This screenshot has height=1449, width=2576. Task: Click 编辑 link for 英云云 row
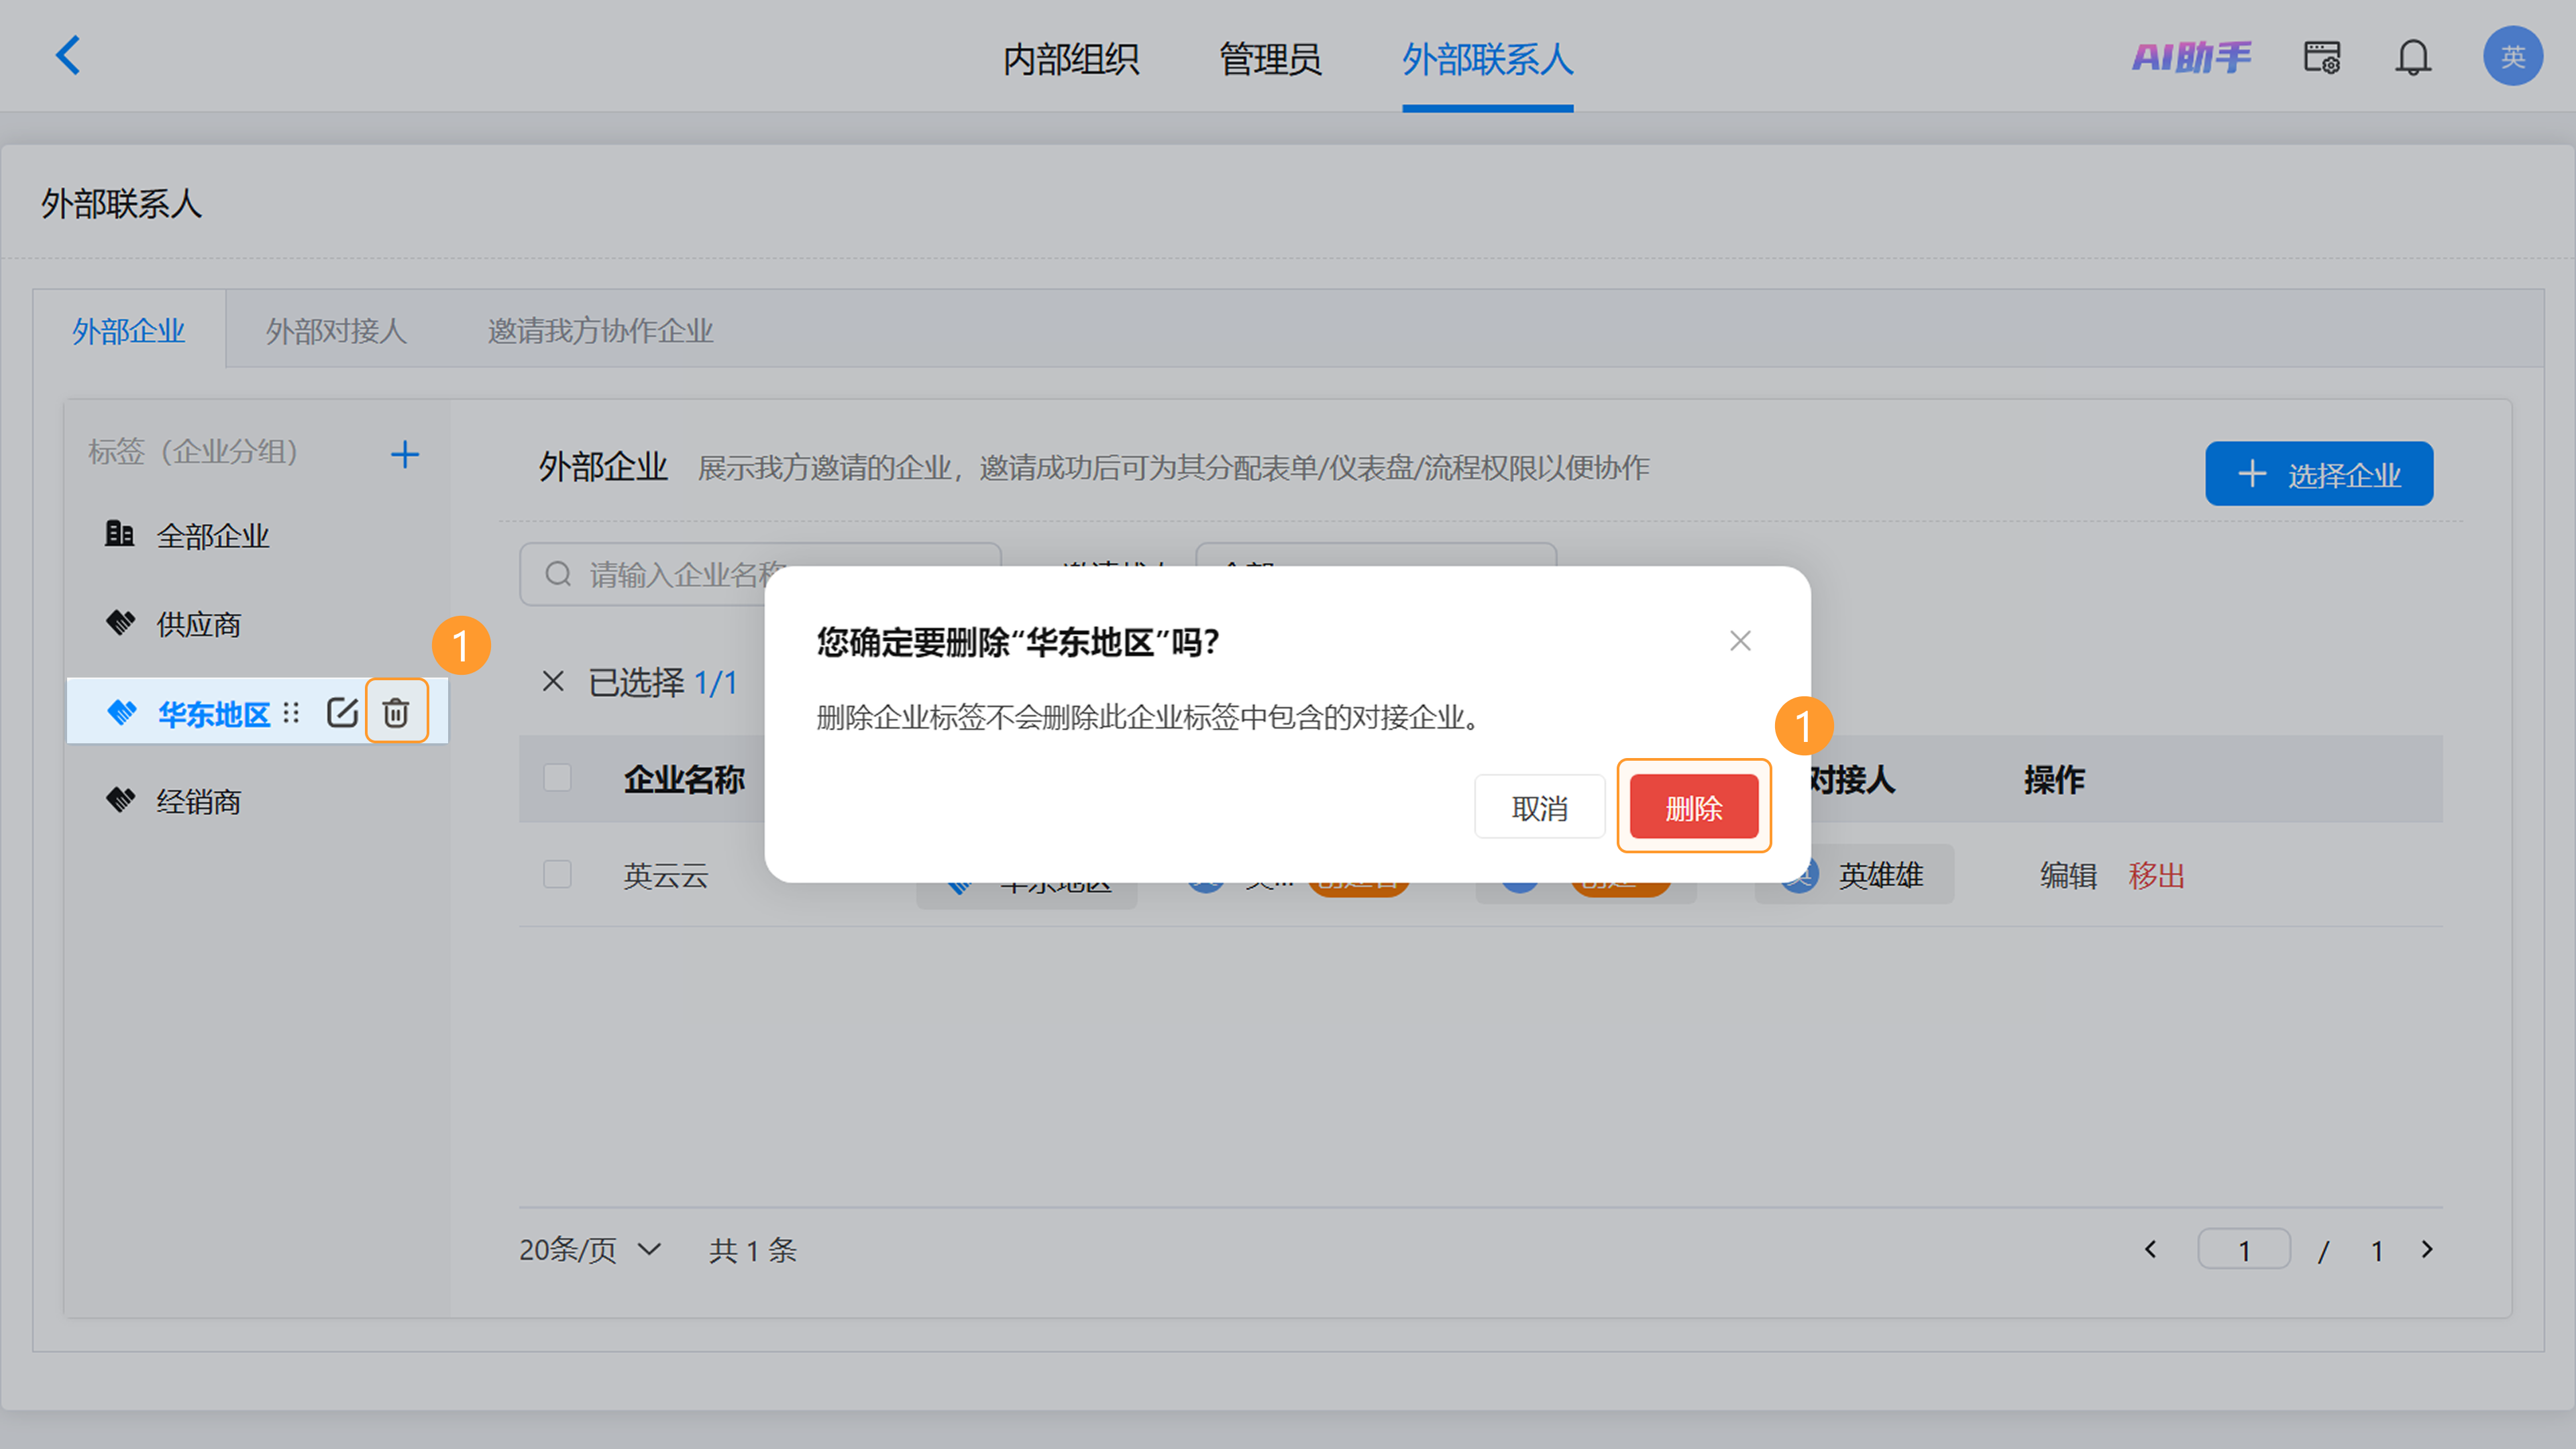[2068, 876]
